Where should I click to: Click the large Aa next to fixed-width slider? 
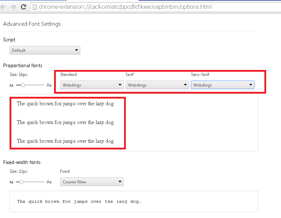pos(49,182)
